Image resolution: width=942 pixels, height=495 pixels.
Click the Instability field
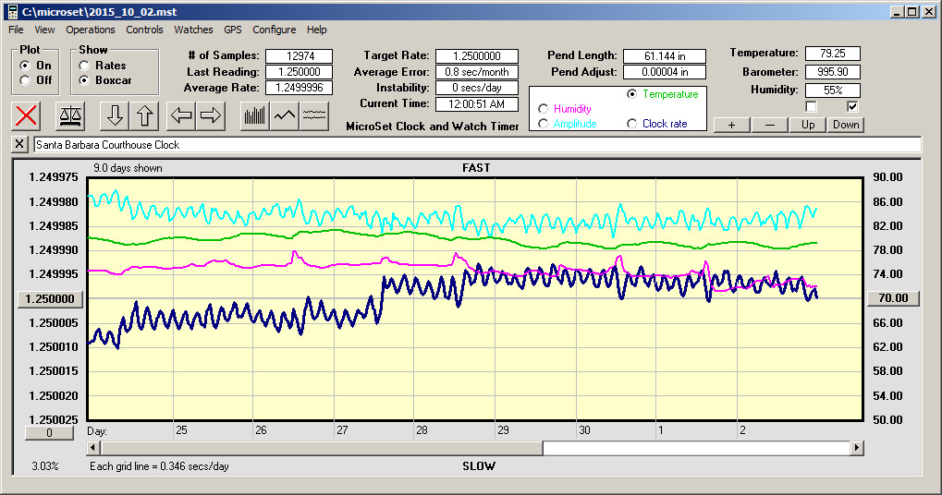(x=477, y=88)
